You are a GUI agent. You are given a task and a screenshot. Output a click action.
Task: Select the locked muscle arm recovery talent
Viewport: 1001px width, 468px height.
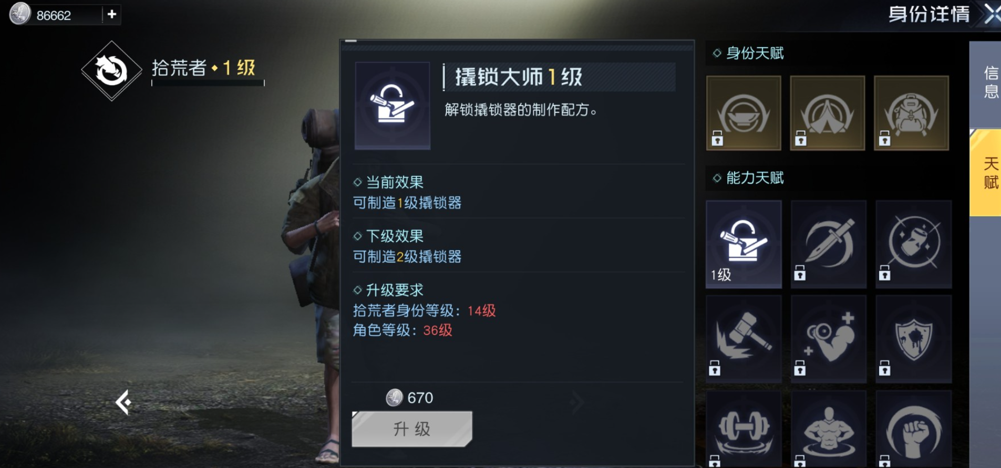(829, 339)
